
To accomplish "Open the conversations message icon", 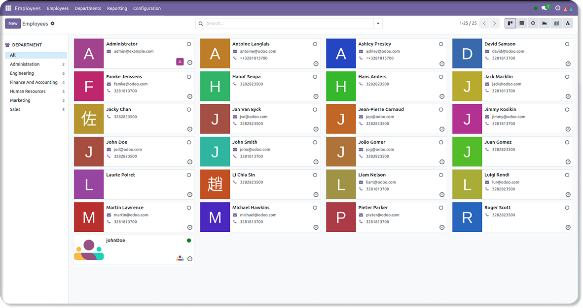I will (x=545, y=8).
